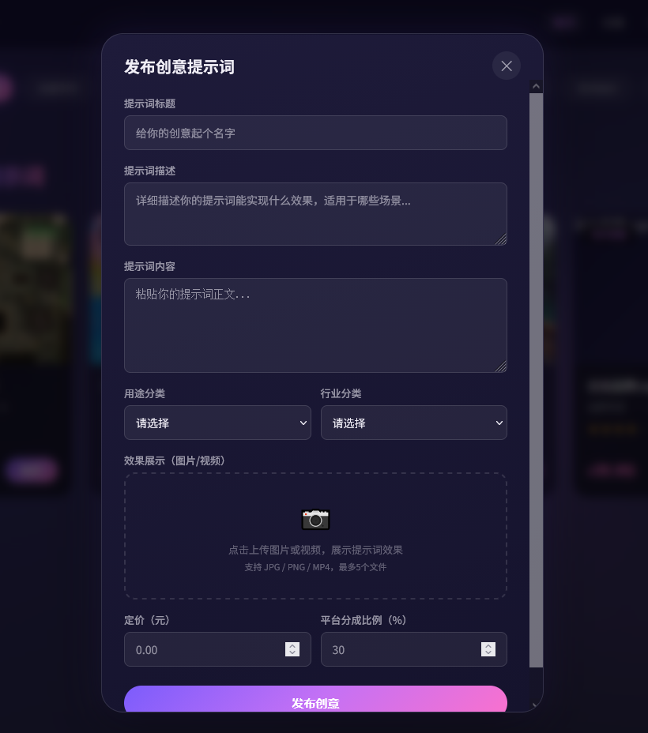The width and height of the screenshot is (648, 733).
Task: Click the 定价 price input field
Action: tap(217, 649)
